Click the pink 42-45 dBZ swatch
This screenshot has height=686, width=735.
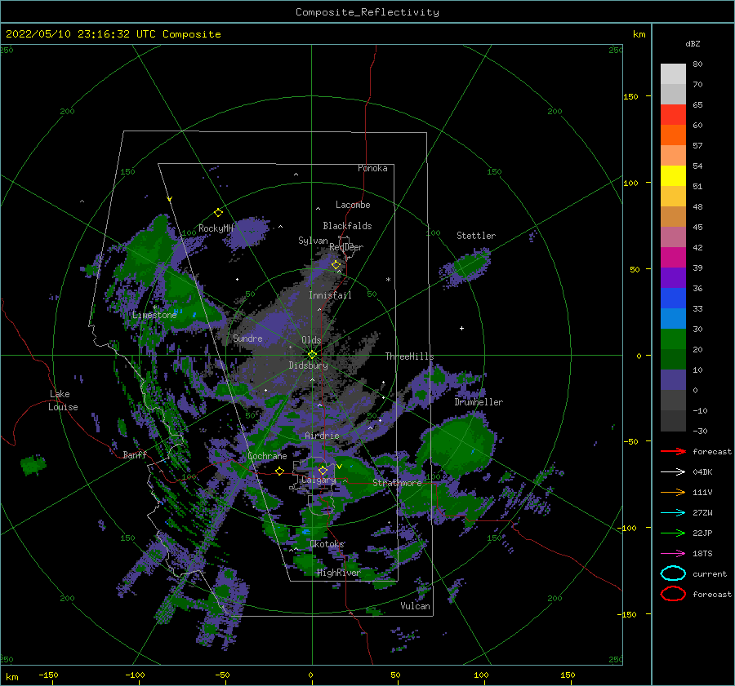(673, 237)
